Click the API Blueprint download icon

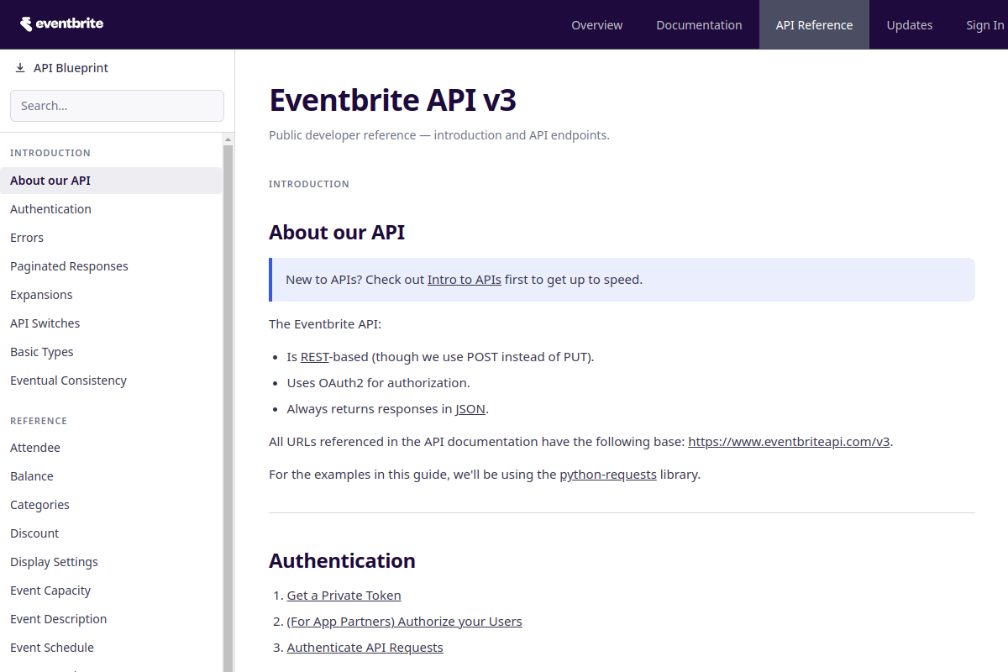(20, 68)
